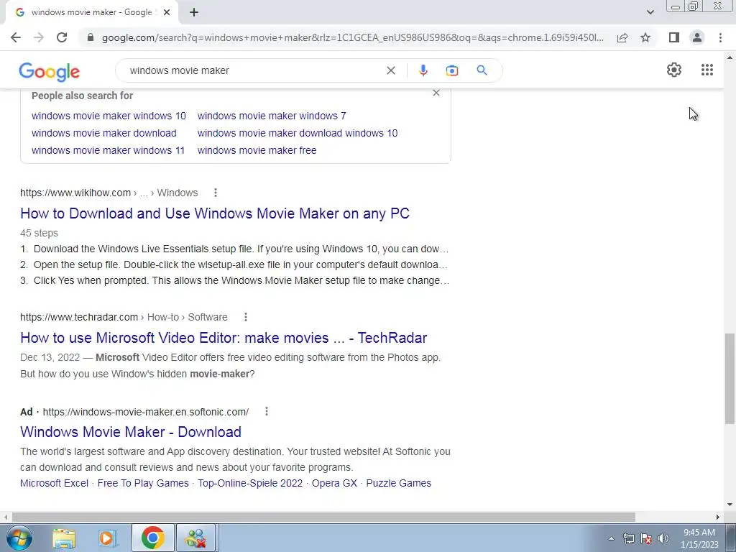This screenshot has width=736, height=552.
Task: Click the browser forward arrow
Action: click(39, 37)
